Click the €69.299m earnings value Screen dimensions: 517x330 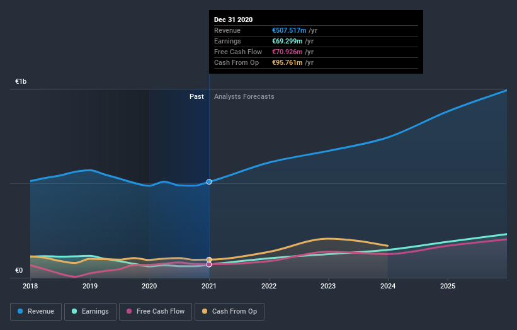[287, 41]
